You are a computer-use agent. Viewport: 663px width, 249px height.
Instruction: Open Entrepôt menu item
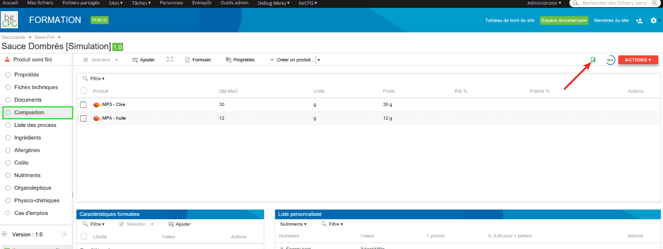(202, 3)
